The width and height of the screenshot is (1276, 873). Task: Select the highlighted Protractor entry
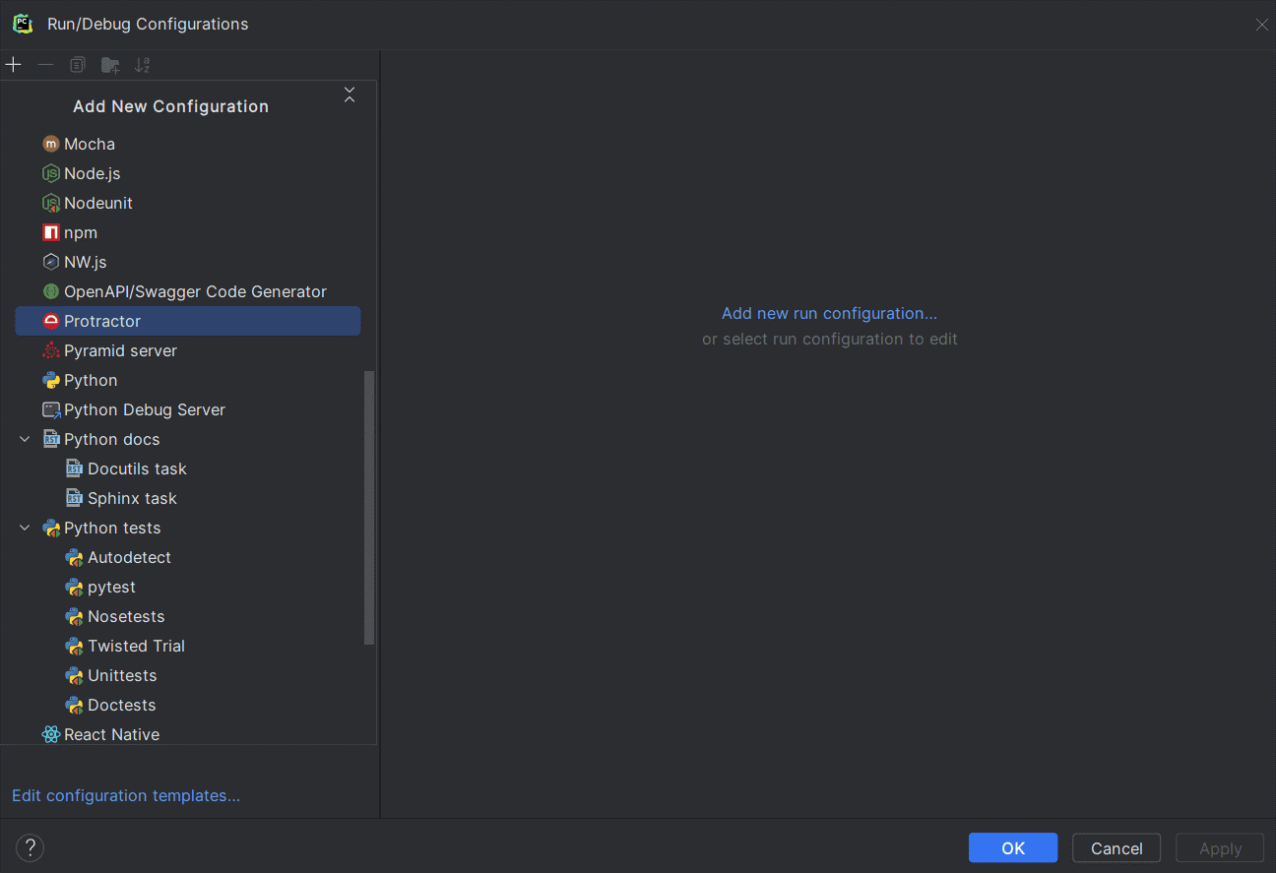tap(188, 321)
